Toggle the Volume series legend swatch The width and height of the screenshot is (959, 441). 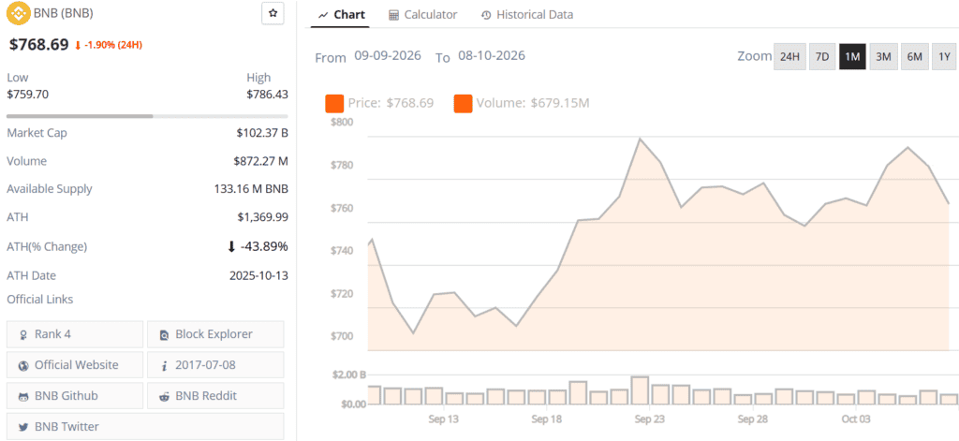(463, 103)
